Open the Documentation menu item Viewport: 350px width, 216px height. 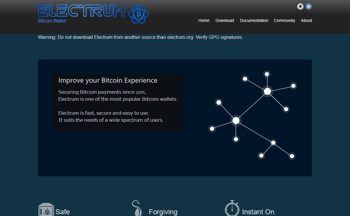[x=254, y=20]
